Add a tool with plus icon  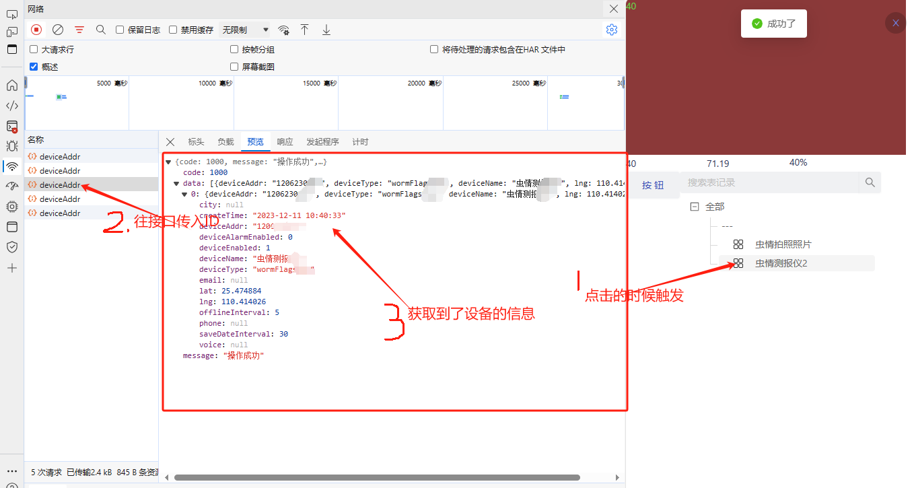tap(11, 268)
